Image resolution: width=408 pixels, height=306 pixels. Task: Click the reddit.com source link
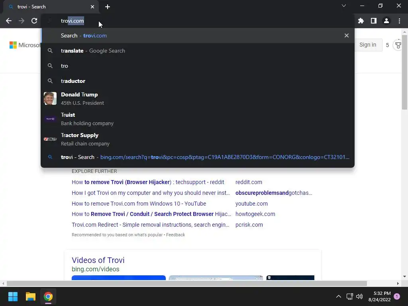(249, 182)
